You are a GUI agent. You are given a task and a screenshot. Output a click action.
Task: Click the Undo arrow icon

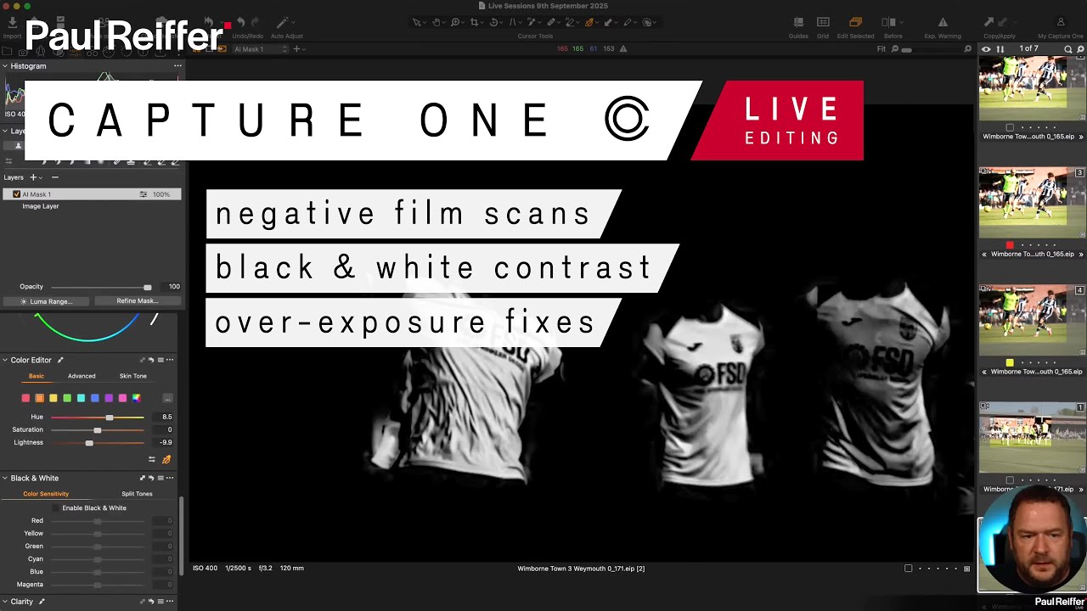point(240,22)
